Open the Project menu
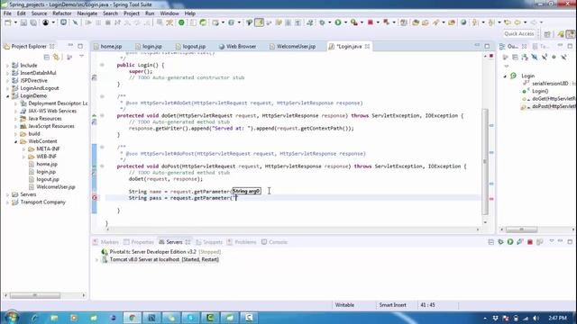577x324 pixels. 132,13
